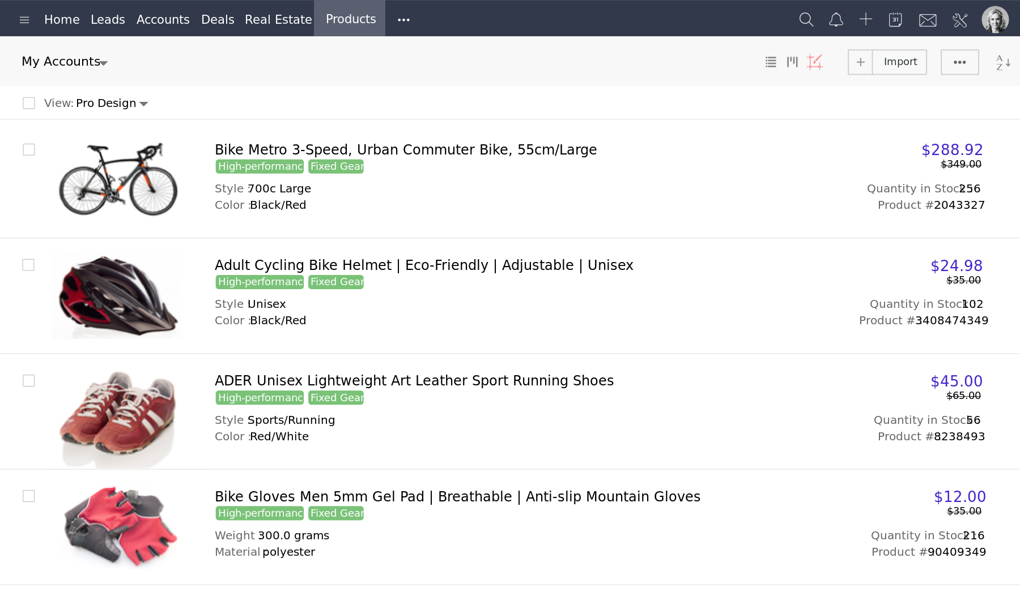This screenshot has width=1020, height=601.
Task: Open the hamburger navigation menu
Action: pos(24,19)
